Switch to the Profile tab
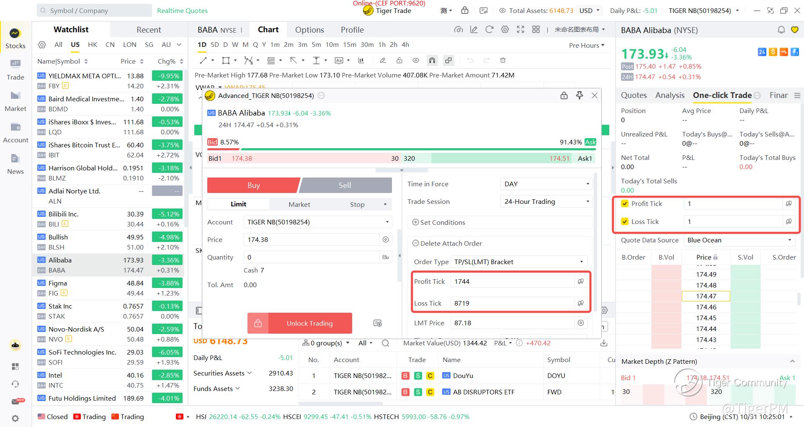The image size is (804, 427). [x=352, y=30]
